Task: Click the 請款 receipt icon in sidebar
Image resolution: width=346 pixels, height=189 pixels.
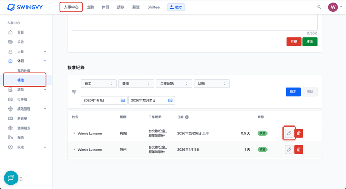Action: point(10,90)
